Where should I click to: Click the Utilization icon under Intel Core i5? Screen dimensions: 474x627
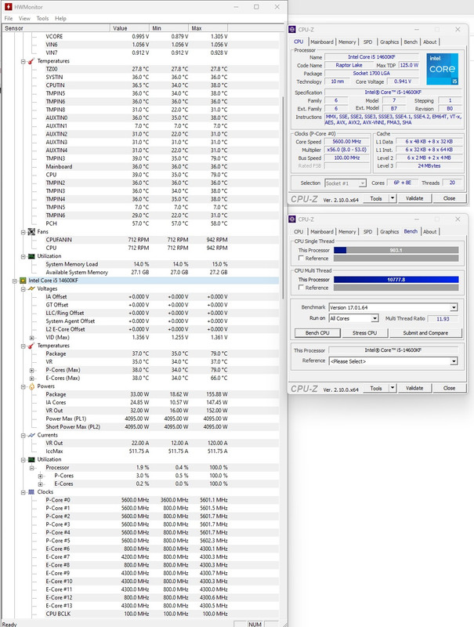pyautogui.click(x=31, y=459)
